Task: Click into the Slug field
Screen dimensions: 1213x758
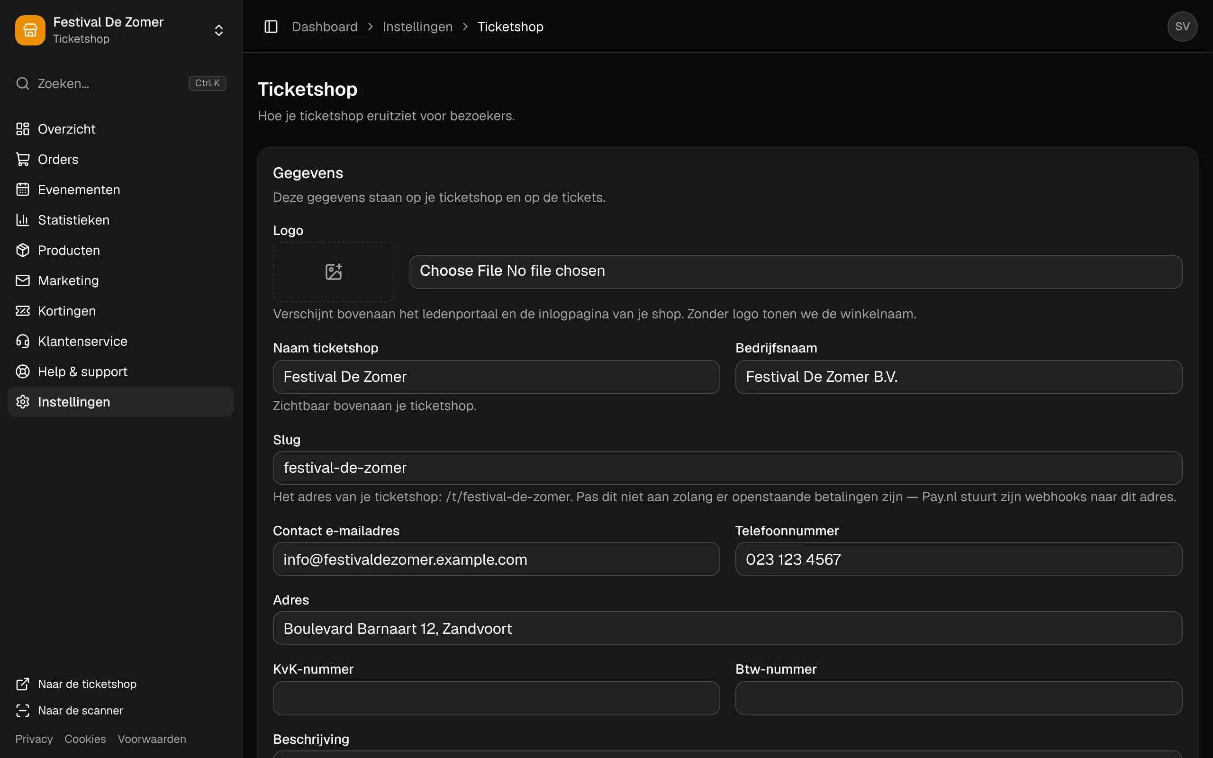Action: tap(727, 468)
